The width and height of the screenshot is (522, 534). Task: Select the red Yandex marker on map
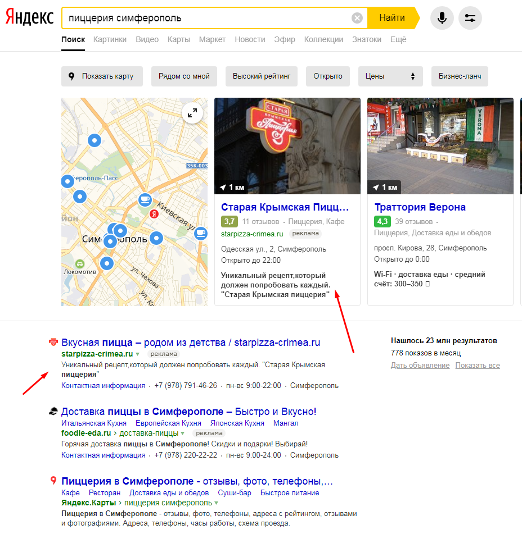tap(154, 213)
